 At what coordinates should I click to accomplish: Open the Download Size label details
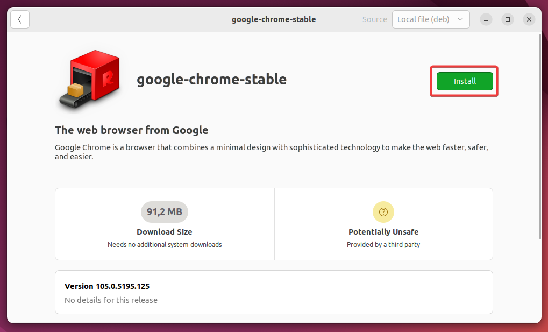pos(165,232)
